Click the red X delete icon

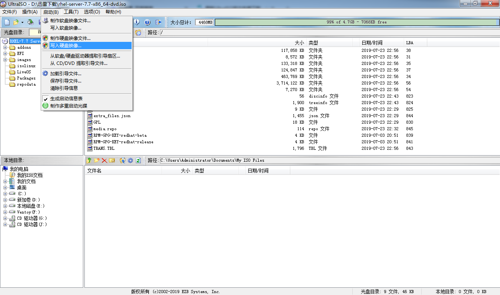click(104, 160)
